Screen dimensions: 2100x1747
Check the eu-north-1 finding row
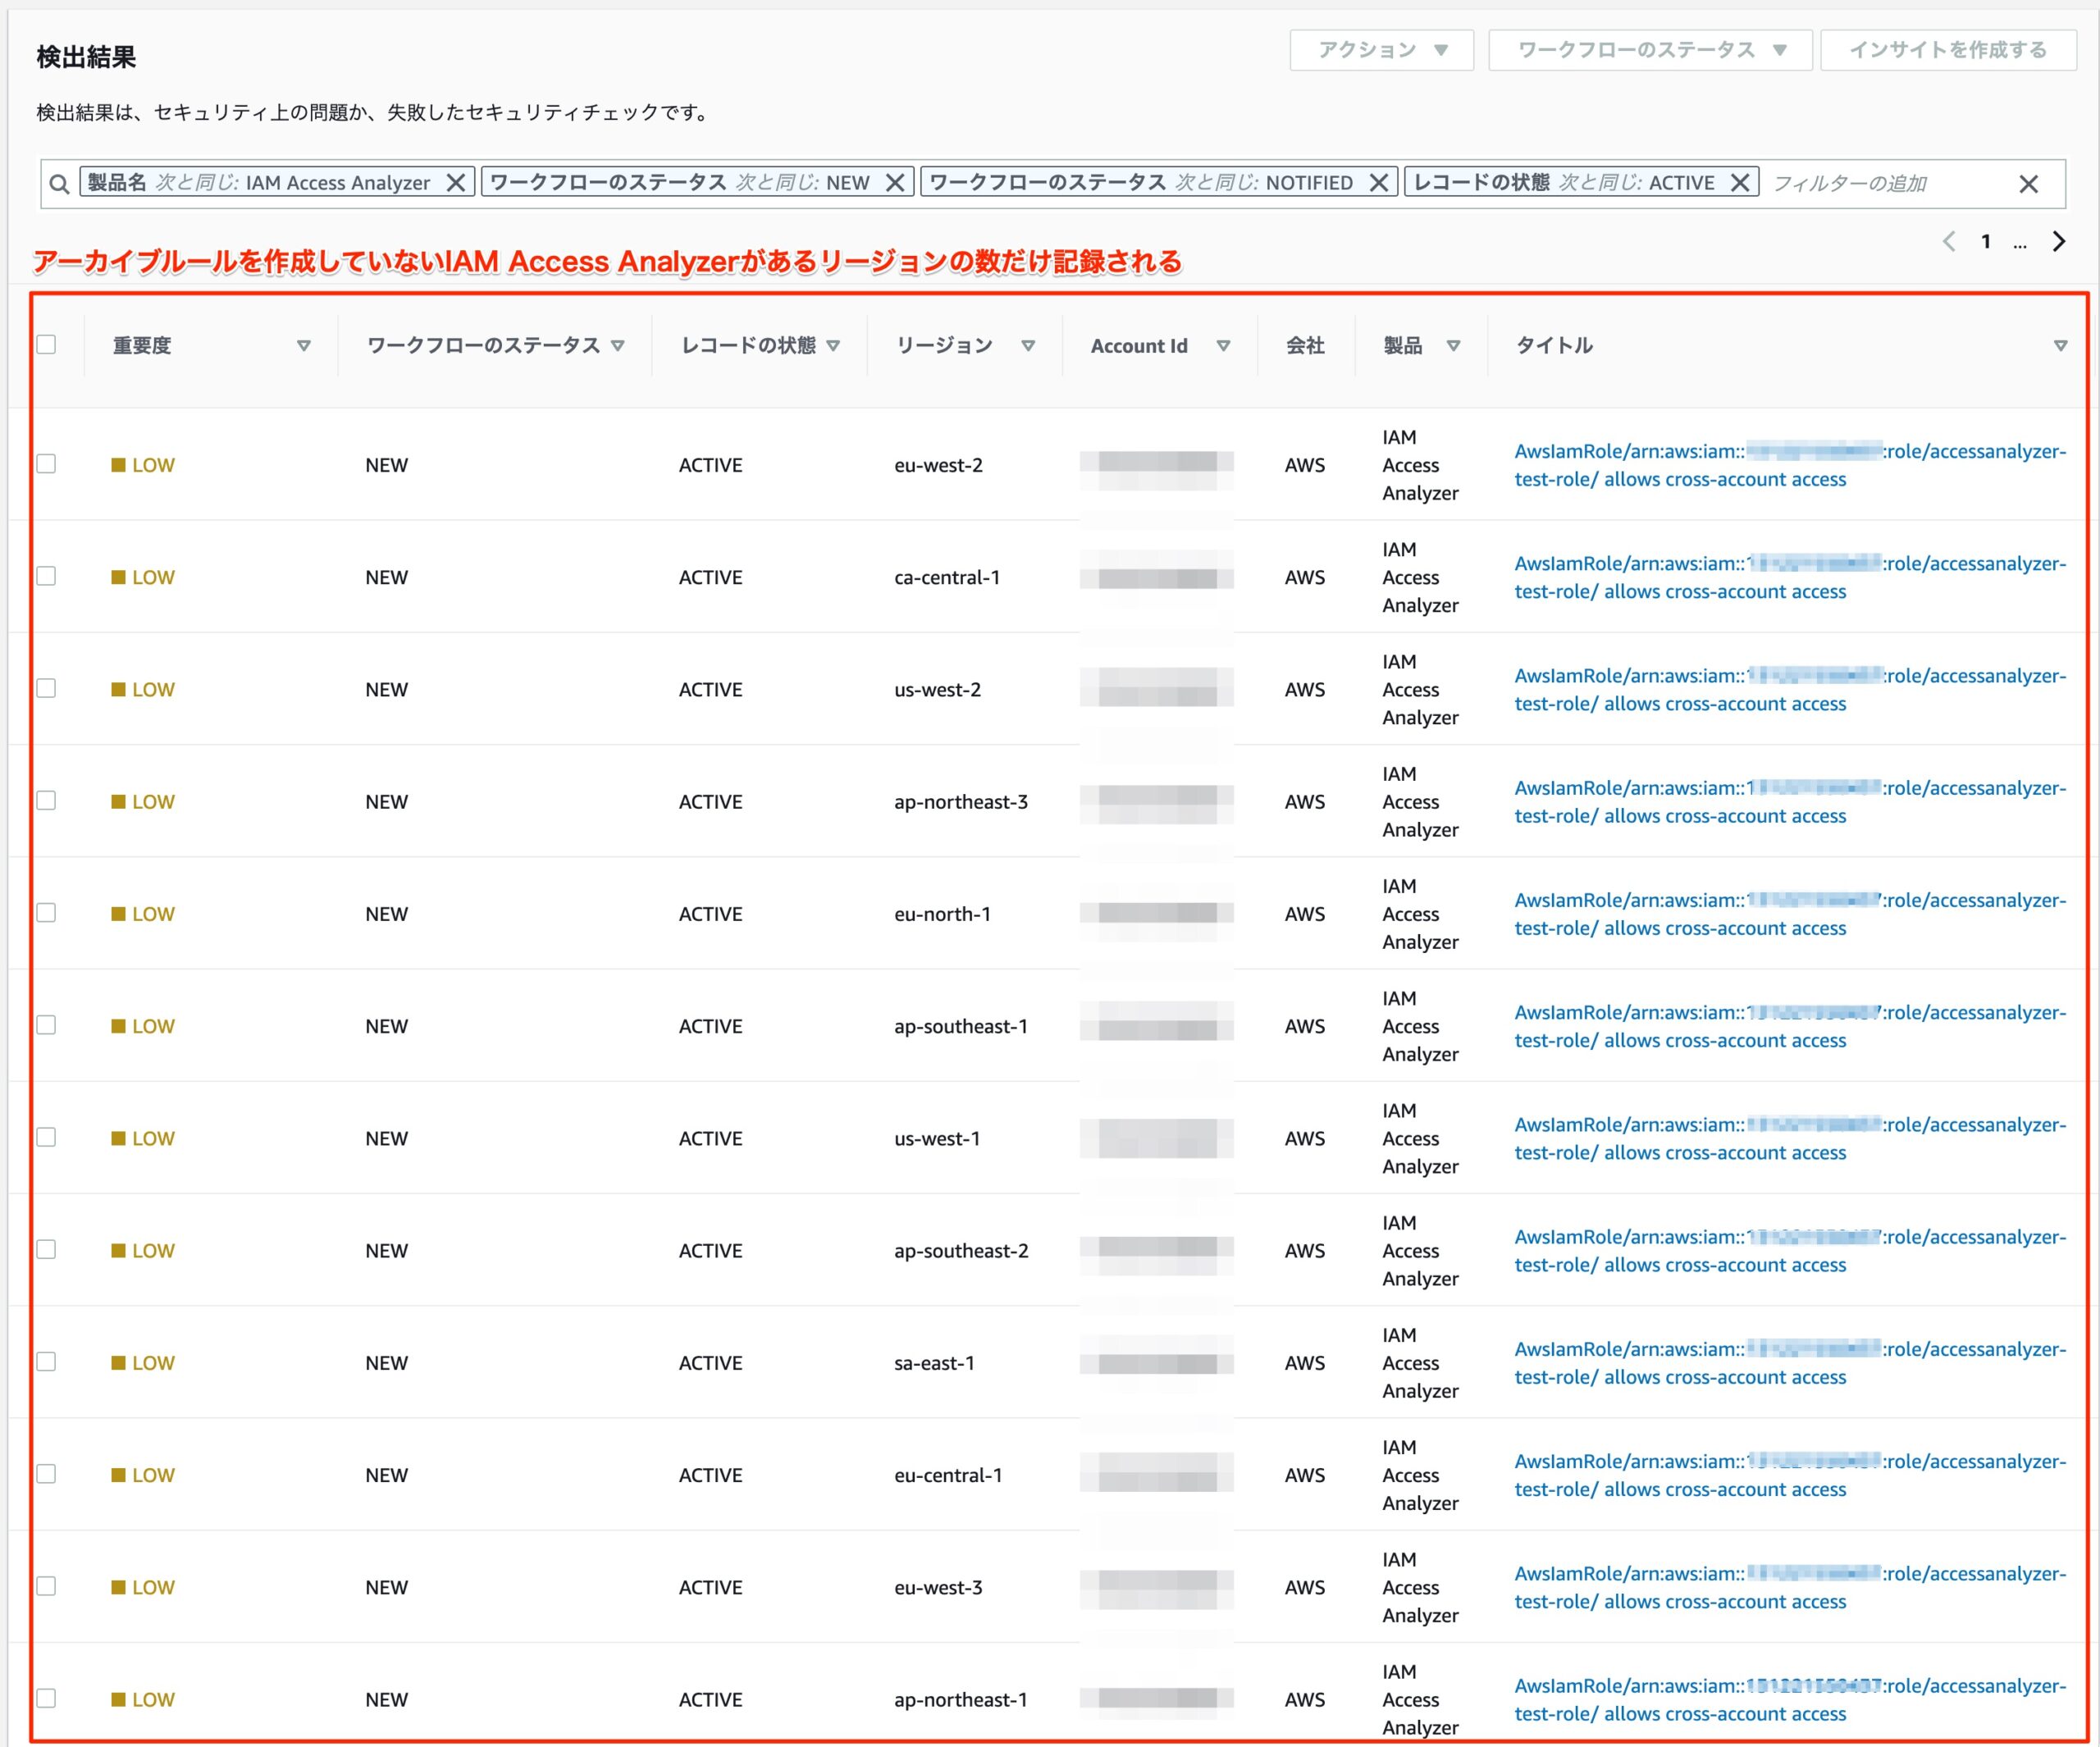pyautogui.click(x=46, y=913)
